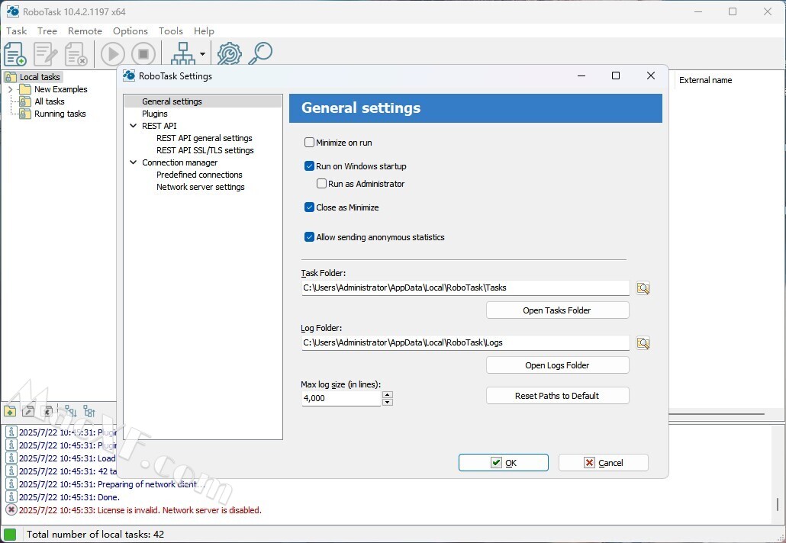Click the magnifier Find toolbar icon
The width and height of the screenshot is (786, 543).
coord(261,53)
